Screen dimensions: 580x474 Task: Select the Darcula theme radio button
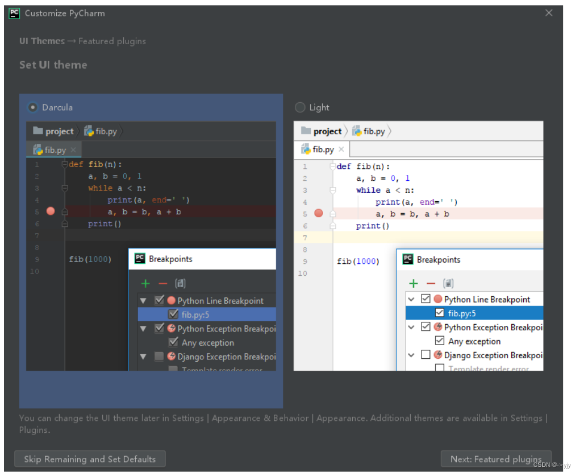pos(33,107)
